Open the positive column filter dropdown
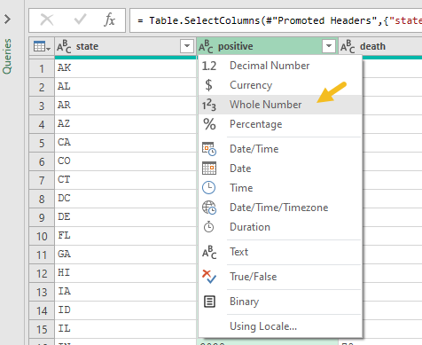422x345 pixels. (x=329, y=46)
